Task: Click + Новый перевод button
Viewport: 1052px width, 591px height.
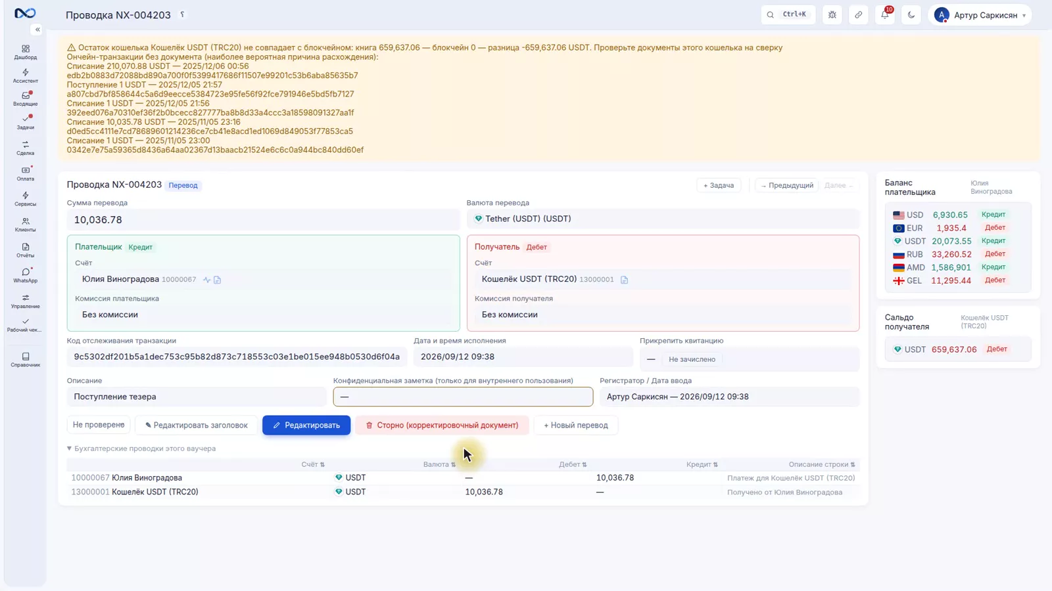Action: point(576,425)
